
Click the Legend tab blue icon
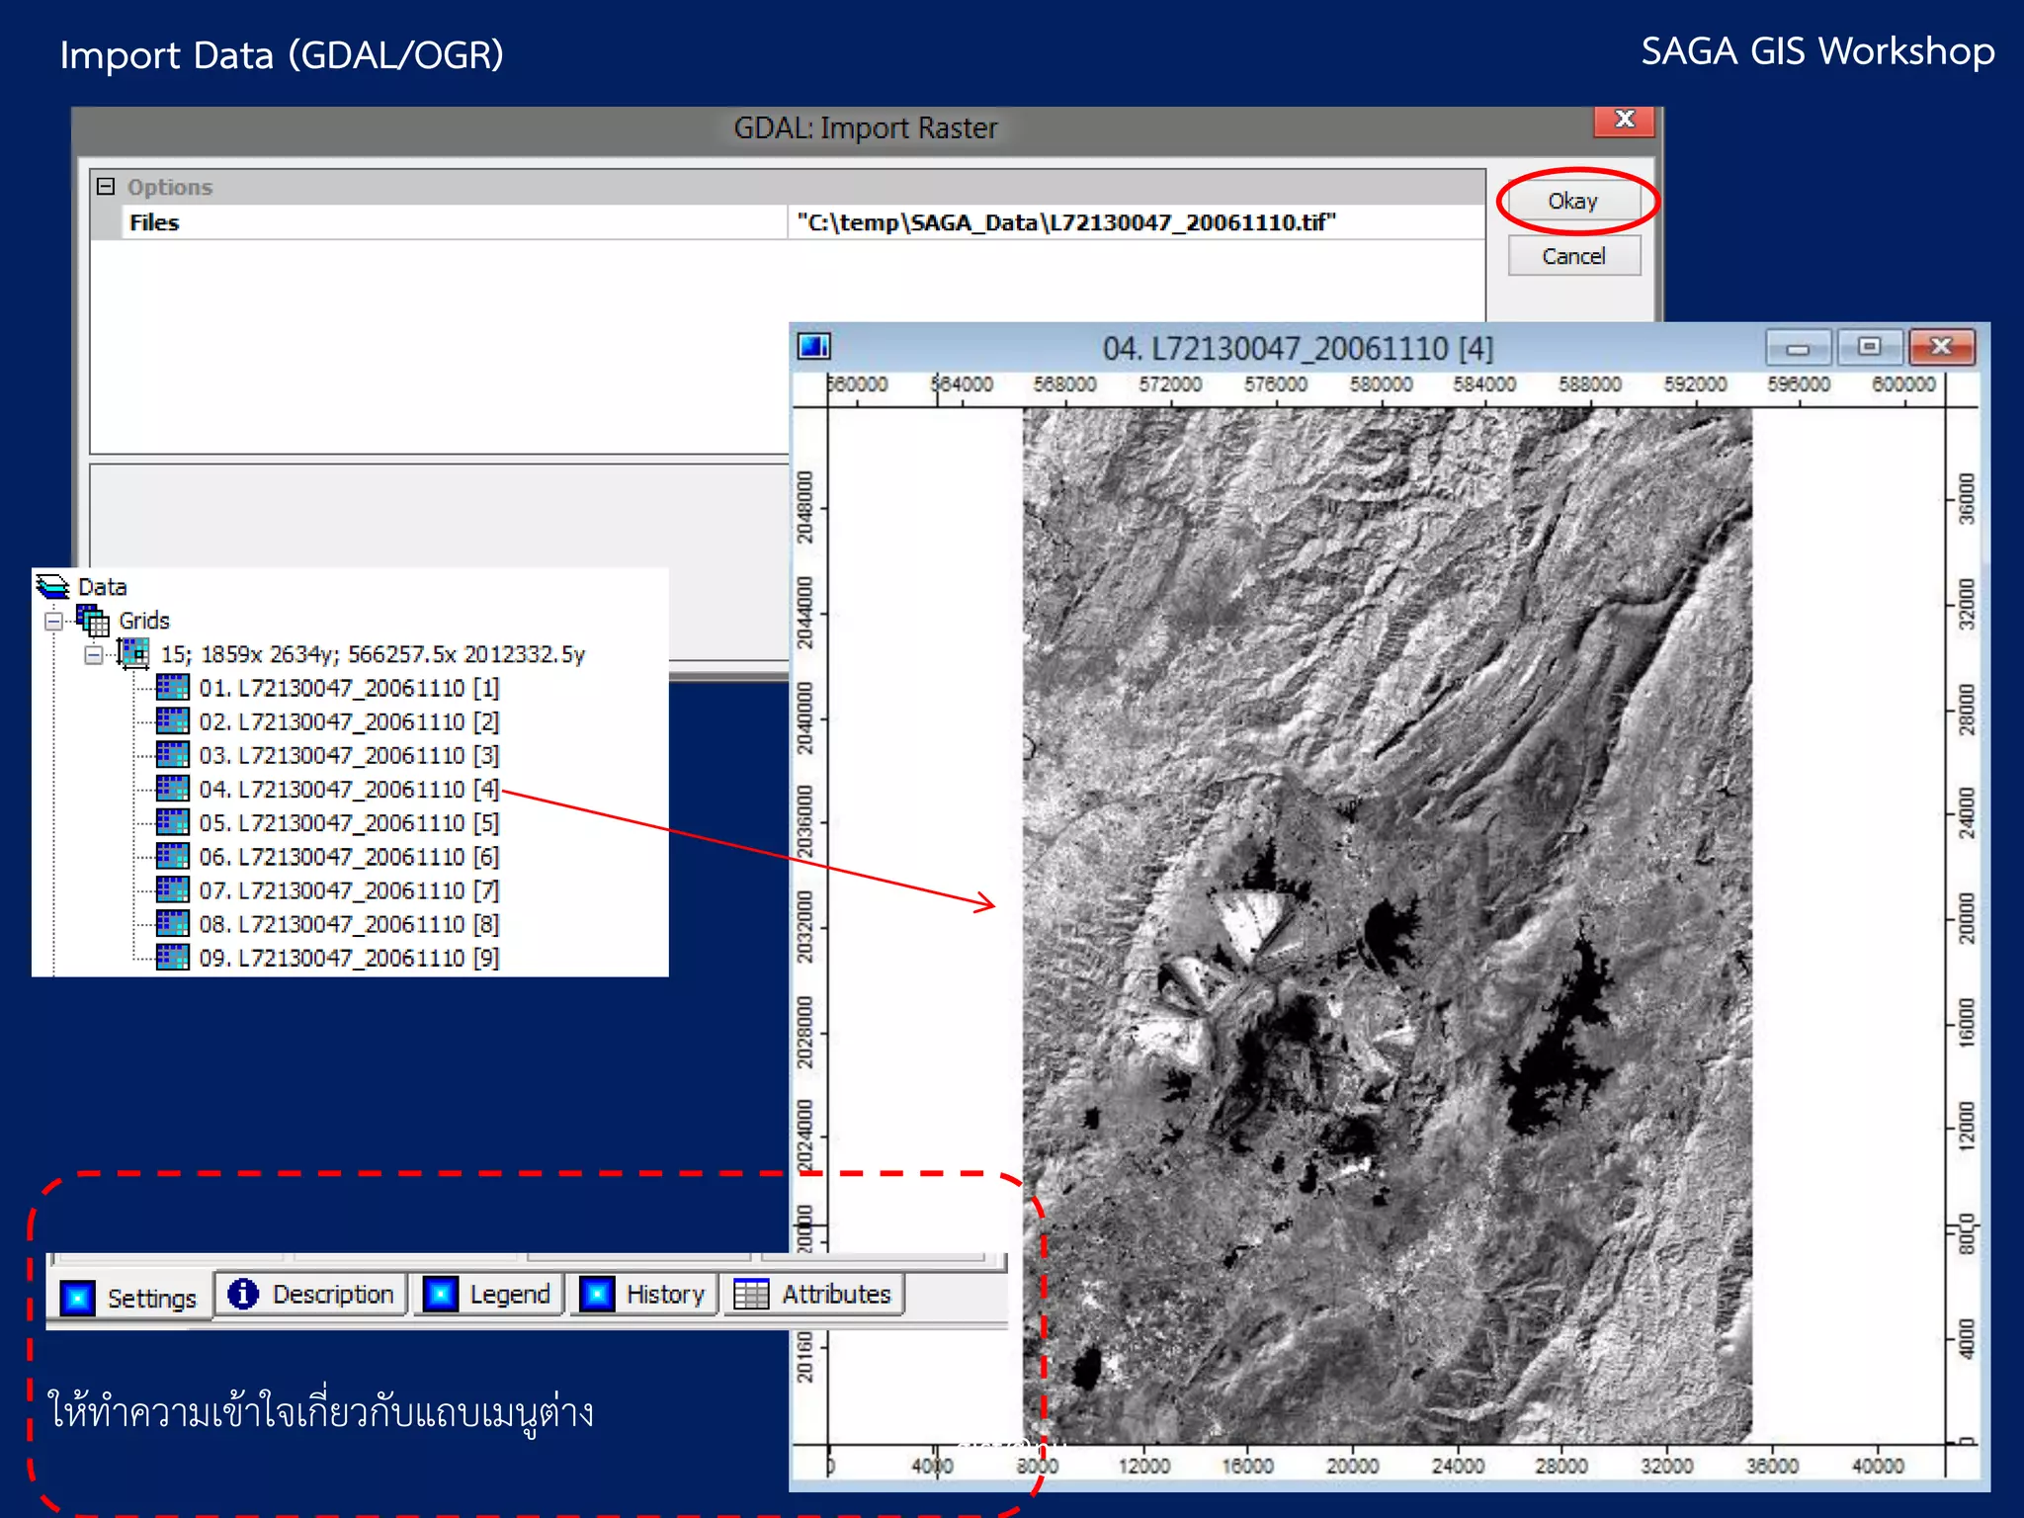pyautogui.click(x=441, y=1294)
